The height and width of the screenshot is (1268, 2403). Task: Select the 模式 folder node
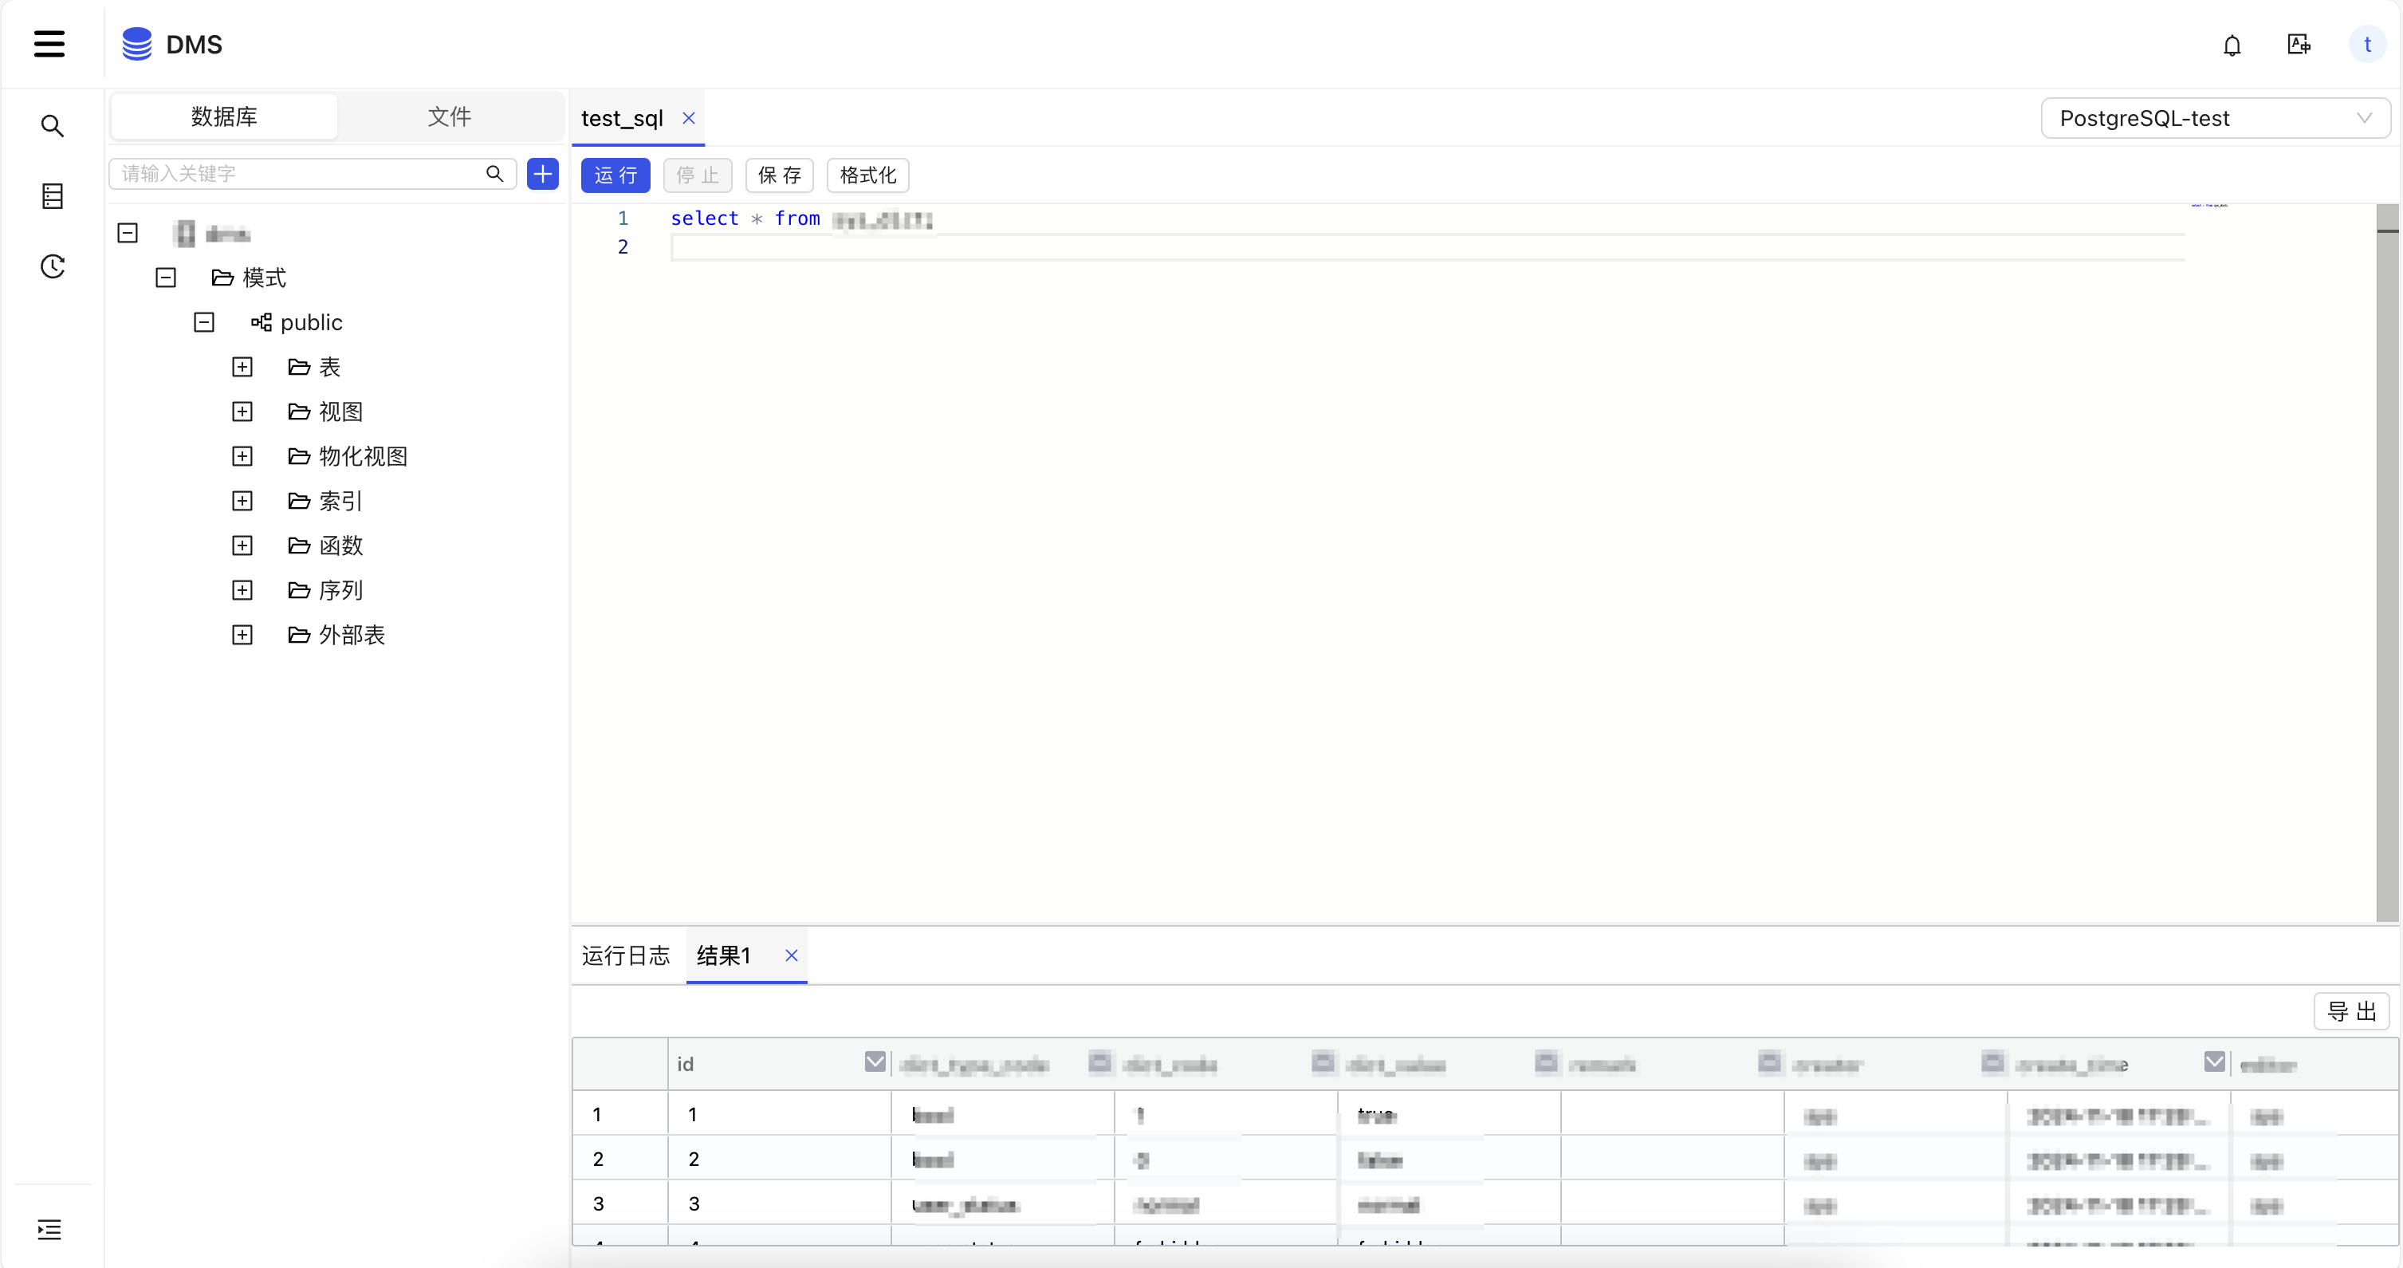click(249, 278)
